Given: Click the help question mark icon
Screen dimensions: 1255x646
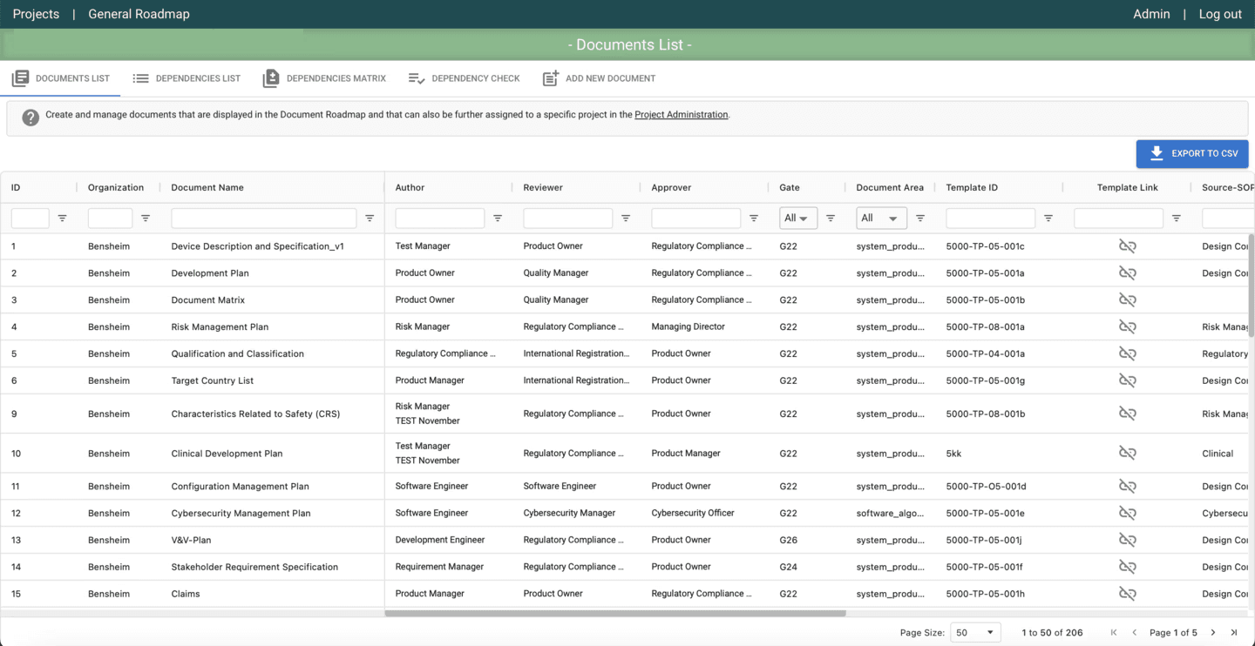Looking at the screenshot, I should (x=31, y=118).
